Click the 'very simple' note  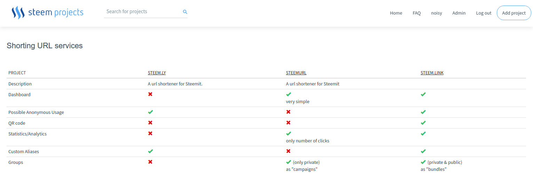tap(297, 102)
